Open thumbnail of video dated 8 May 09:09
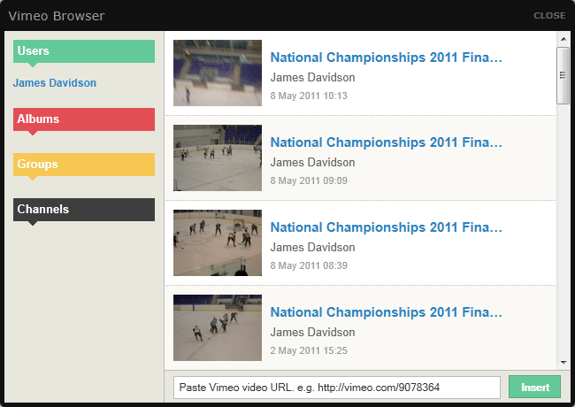The width and height of the screenshot is (575, 407). pos(218,157)
